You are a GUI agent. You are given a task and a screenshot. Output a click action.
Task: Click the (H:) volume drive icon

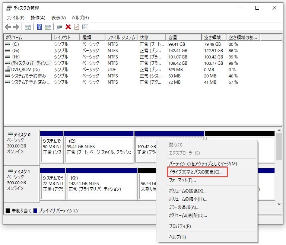pyautogui.click(x=7, y=57)
